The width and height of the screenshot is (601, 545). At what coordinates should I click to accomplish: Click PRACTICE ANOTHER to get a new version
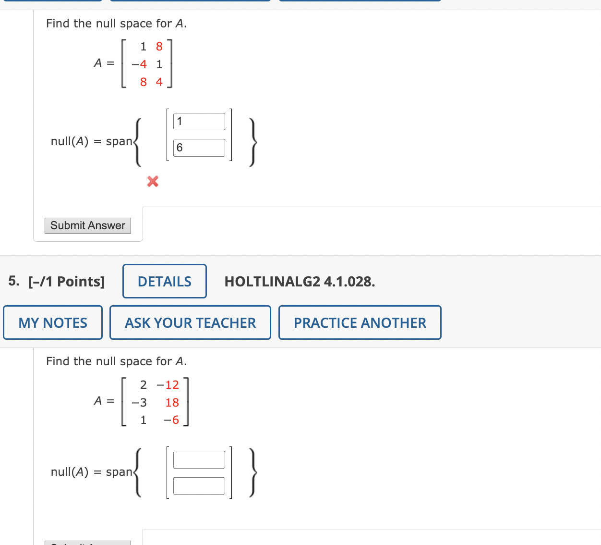[x=360, y=322]
